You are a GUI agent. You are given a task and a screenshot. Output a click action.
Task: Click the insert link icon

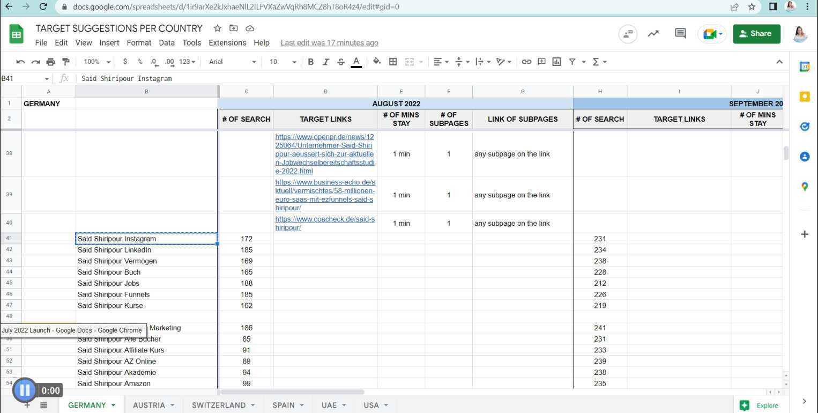(526, 62)
